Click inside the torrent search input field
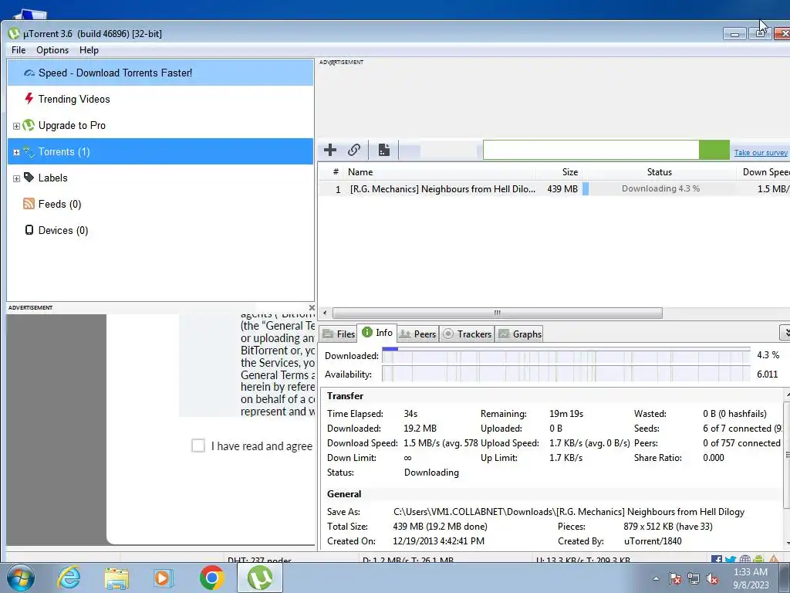Viewport: 790px width, 593px height. (591, 150)
